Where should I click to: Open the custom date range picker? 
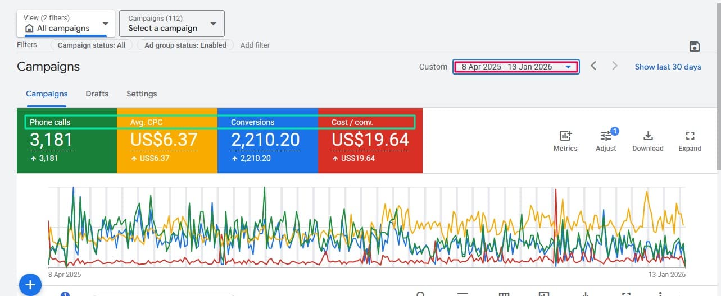point(516,67)
